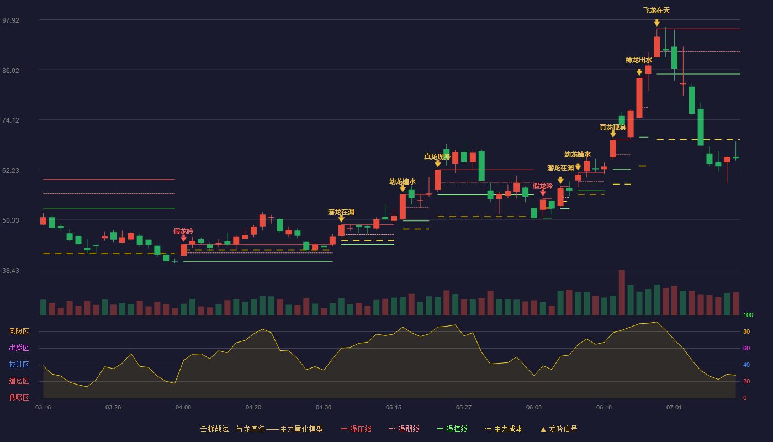Screen dimensions: 773x442
Task: Hide the 强撑线 series via legend
Action: pos(452,429)
